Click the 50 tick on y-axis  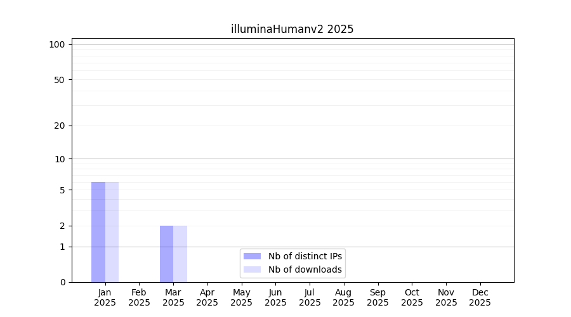(59, 80)
